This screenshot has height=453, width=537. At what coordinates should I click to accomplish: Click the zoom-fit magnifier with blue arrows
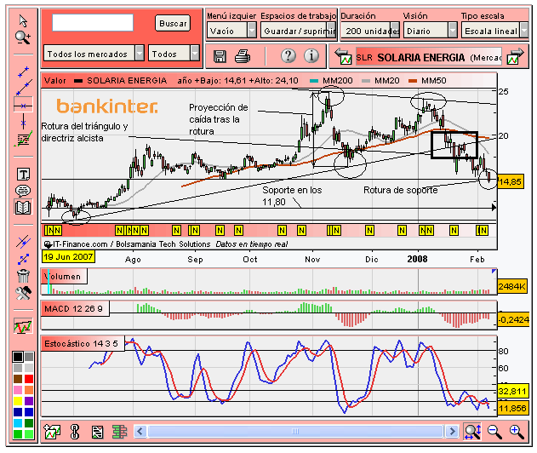click(472, 432)
